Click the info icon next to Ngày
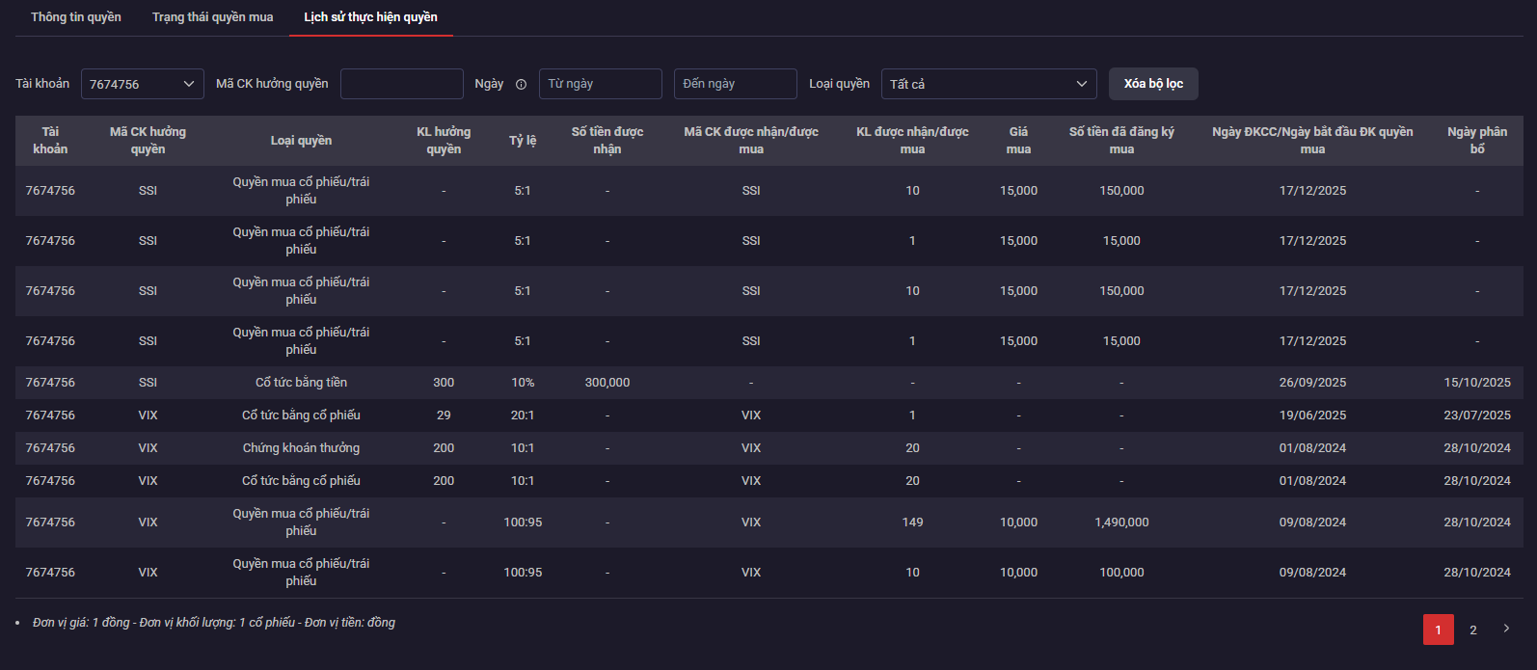 [522, 84]
